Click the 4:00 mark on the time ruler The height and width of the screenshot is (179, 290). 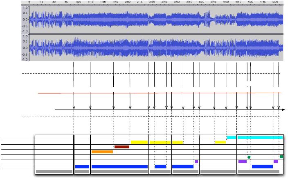point(225,2)
